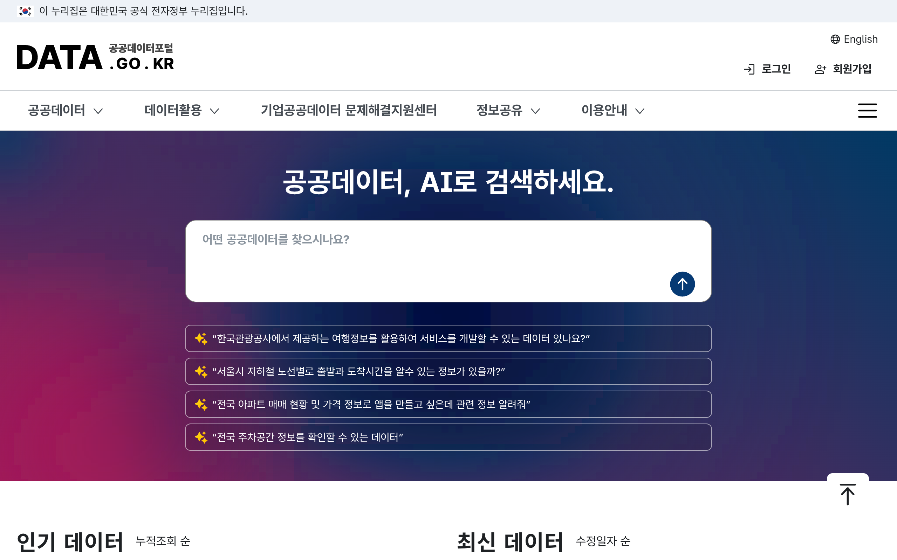Open the 데이터활용 menu item
Screen dimensions: 897x560
pos(173,110)
